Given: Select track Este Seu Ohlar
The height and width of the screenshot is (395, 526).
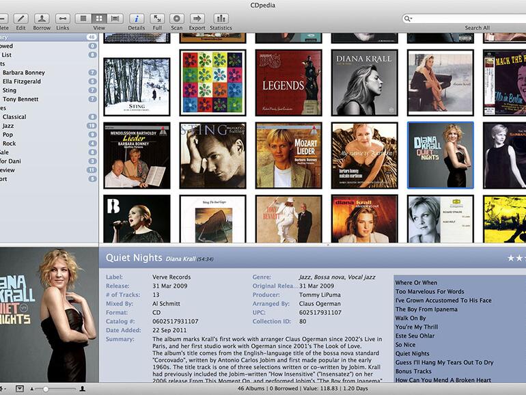Looking at the screenshot, I should tap(415, 336).
